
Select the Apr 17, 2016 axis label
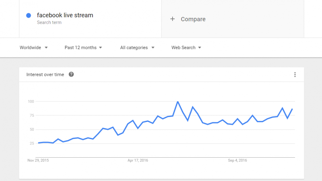(x=138, y=160)
